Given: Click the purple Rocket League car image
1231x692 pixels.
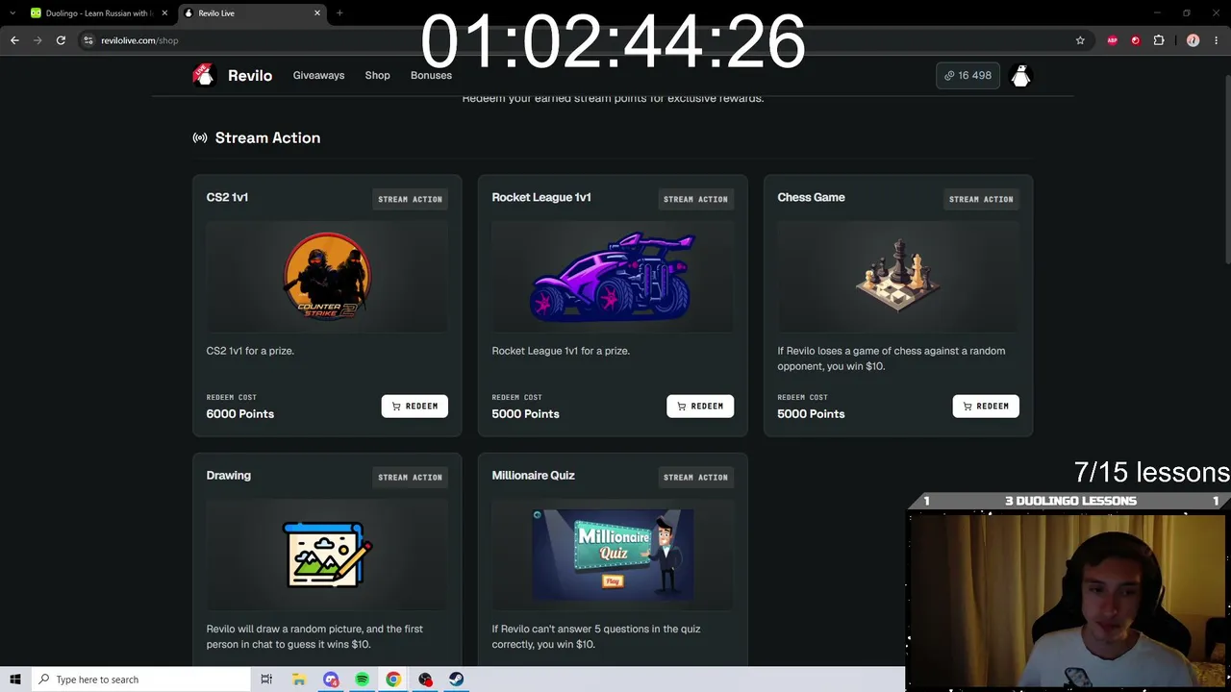Looking at the screenshot, I should point(613,277).
